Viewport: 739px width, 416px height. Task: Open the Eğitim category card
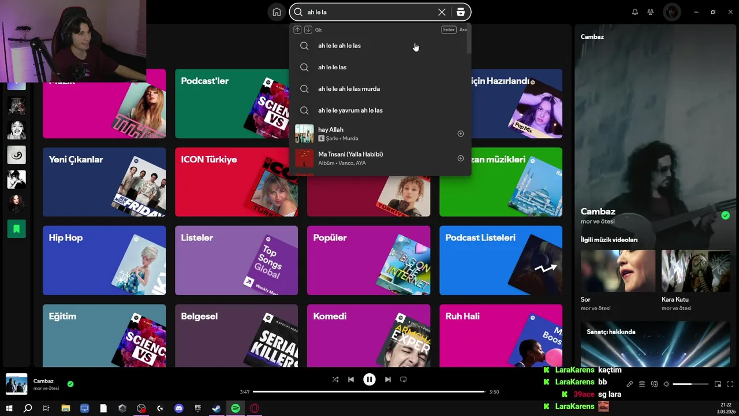[x=104, y=336]
